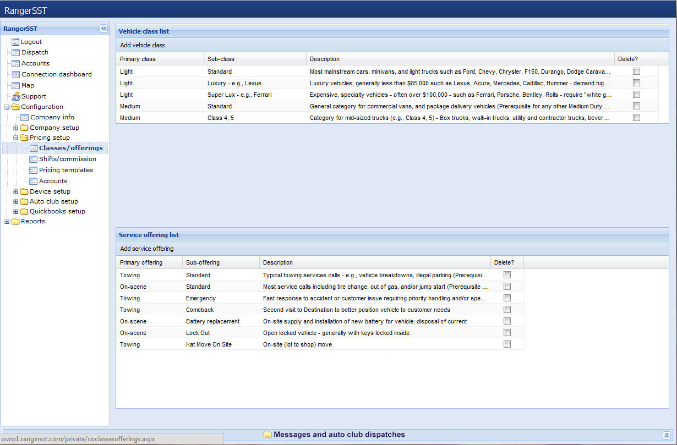The height and width of the screenshot is (445, 677).
Task: Click Add vehicle class
Action: 143,45
